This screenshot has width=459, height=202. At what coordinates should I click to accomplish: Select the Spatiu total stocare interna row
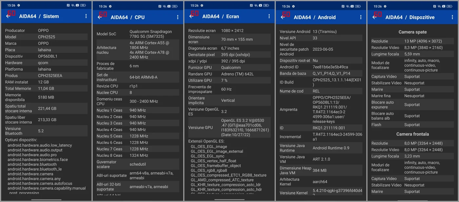point(46,108)
